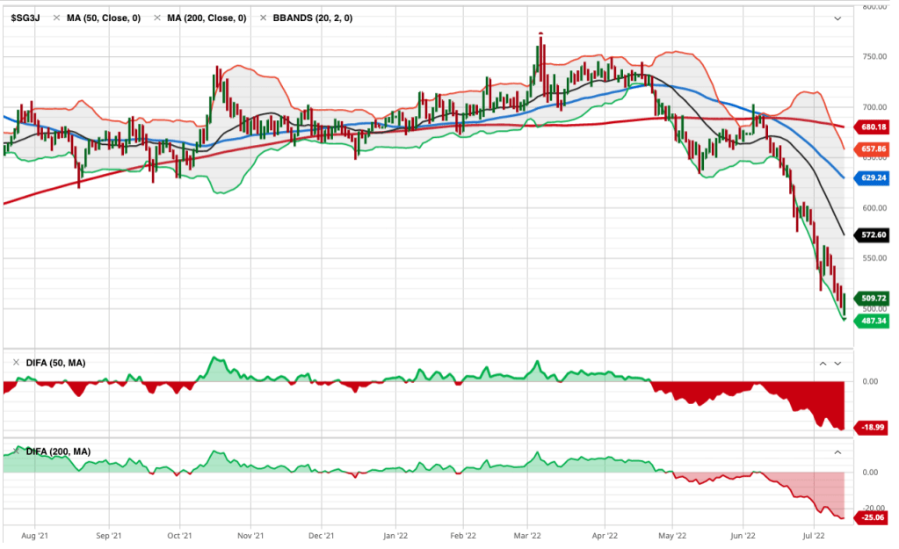Click the -18.99 DIFA value tag
The image size is (899, 549).
[874, 427]
